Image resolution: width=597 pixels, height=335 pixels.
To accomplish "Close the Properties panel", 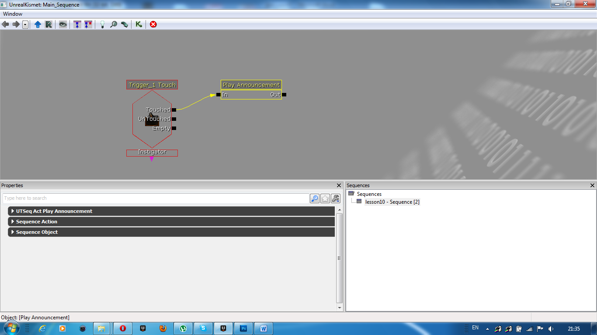I will point(339,185).
